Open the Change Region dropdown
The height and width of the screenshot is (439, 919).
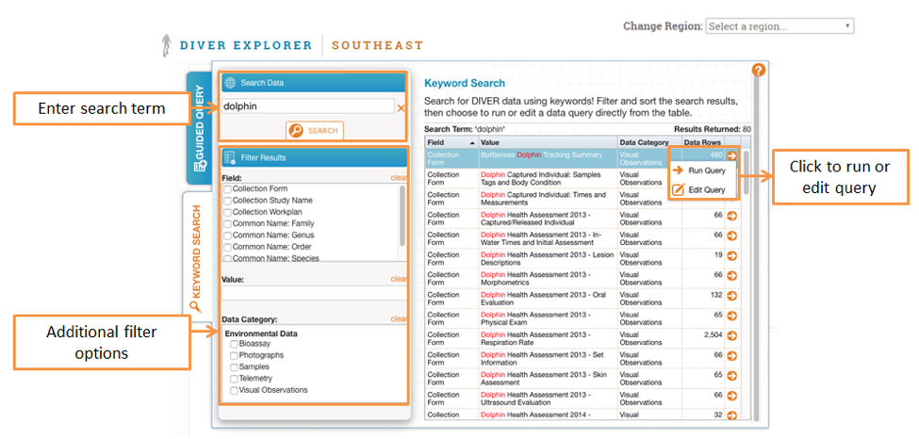coord(780,26)
